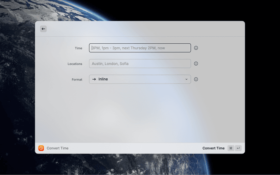Click the back arrow button
The image size is (280, 175).
click(x=43, y=29)
